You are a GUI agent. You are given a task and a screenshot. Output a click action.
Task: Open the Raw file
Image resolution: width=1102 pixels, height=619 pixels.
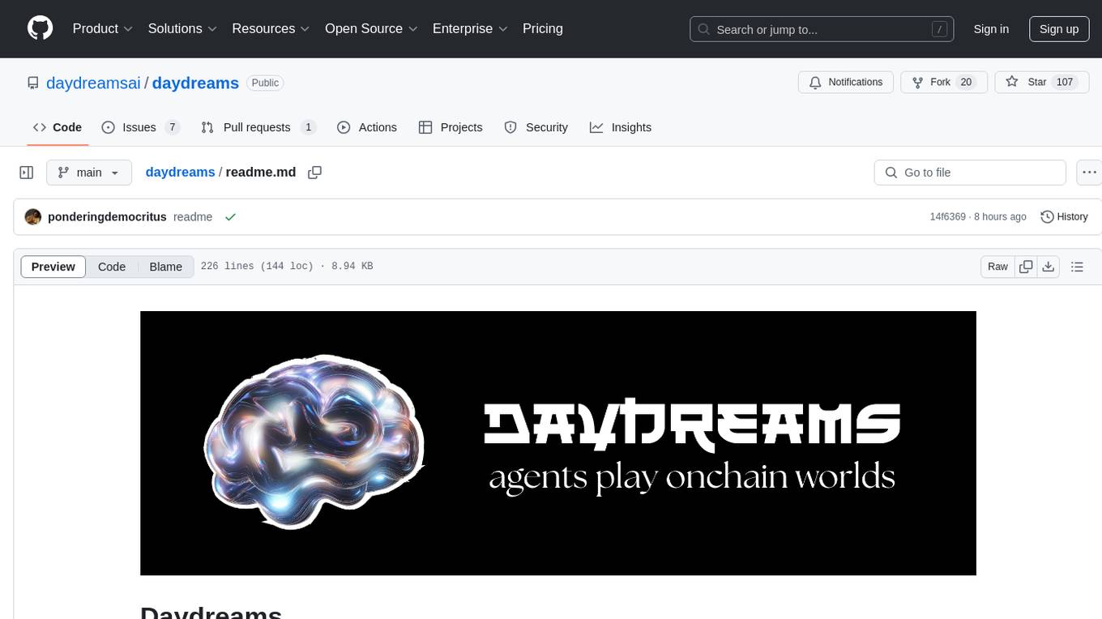coord(997,267)
